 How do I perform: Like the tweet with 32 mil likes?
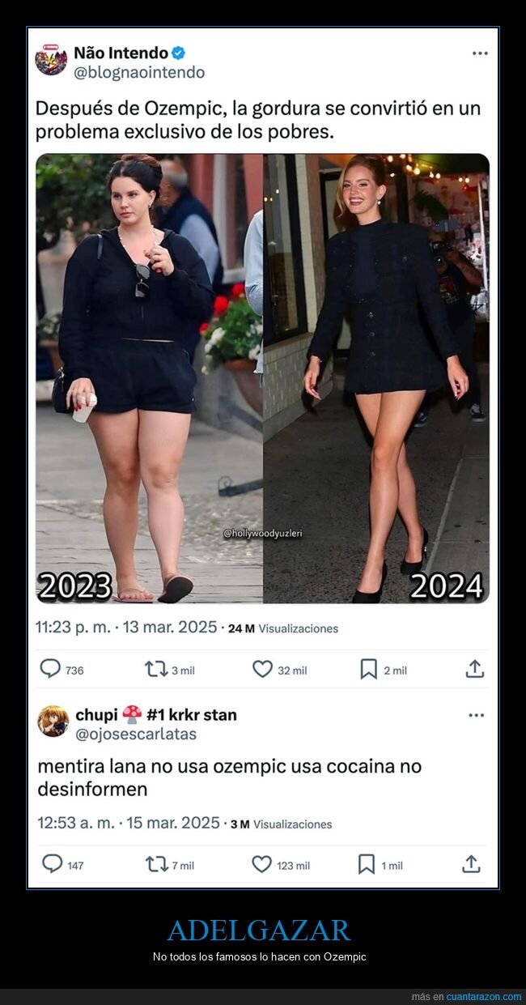262,669
